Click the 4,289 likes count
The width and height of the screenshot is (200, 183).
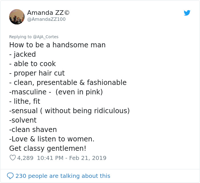(x=25, y=158)
